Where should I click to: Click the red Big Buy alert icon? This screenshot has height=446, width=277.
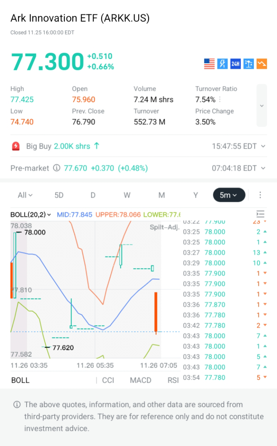pyautogui.click(x=16, y=146)
